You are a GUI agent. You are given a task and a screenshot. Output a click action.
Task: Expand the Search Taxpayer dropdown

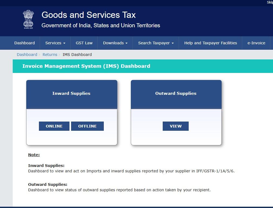pyautogui.click(x=156, y=43)
